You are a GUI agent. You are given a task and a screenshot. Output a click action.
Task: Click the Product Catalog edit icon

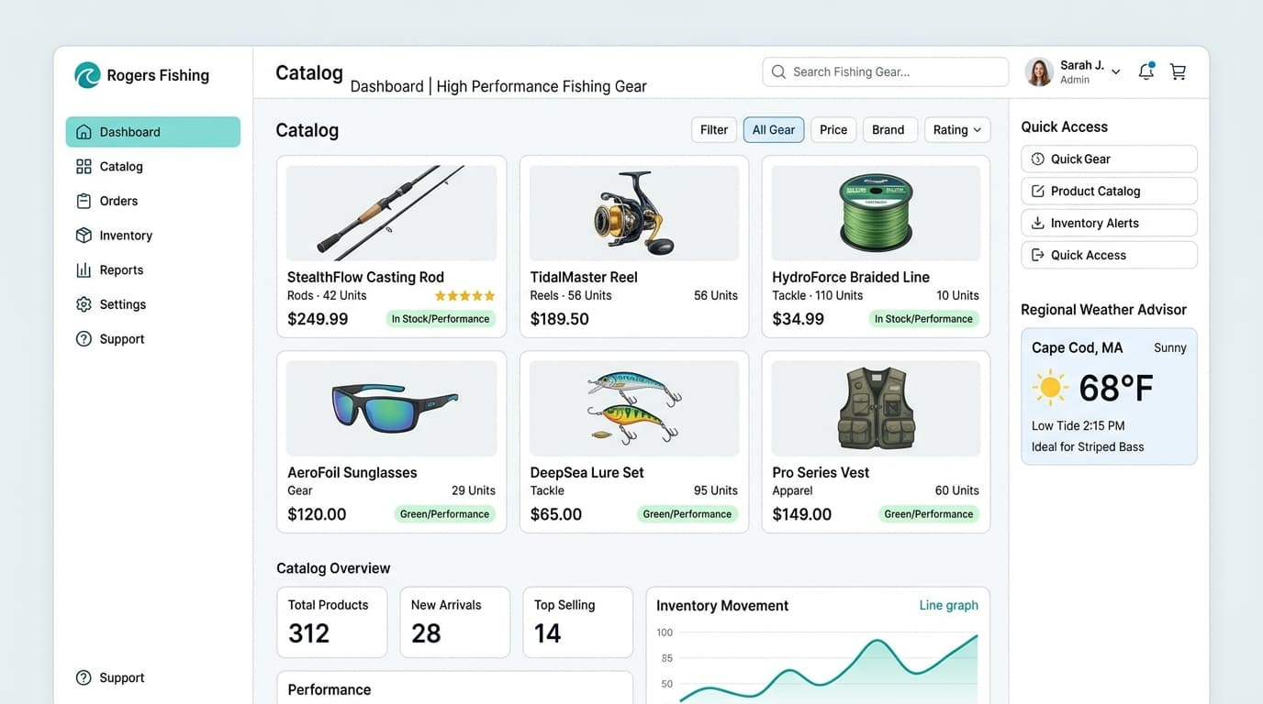1038,191
